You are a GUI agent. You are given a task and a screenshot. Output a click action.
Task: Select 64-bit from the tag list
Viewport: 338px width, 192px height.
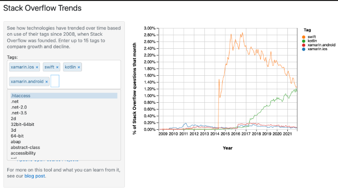point(64,136)
